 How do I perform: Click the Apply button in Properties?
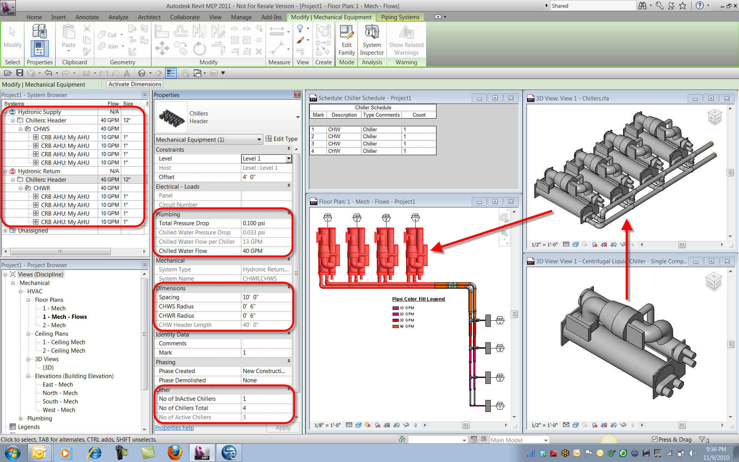(283, 428)
